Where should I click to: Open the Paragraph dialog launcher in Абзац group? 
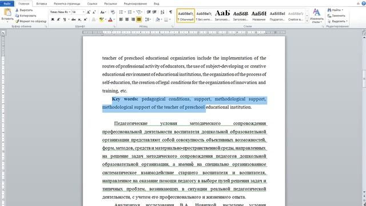[x=172, y=27]
